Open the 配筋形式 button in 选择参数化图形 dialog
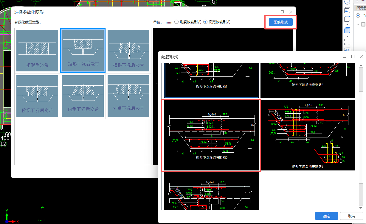This screenshot has height=224, width=366. 280,22
